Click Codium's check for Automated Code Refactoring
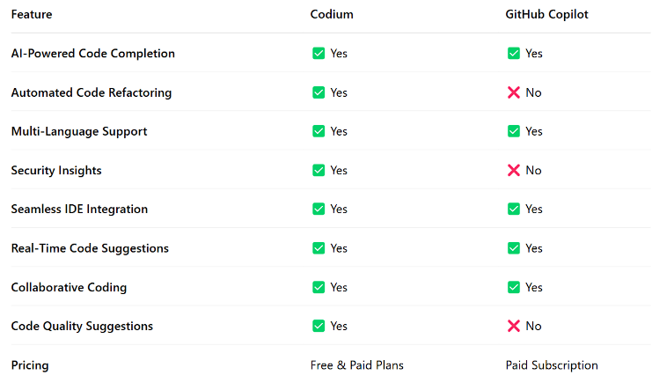Screen dimensions: 652x390 pyautogui.click(x=319, y=92)
